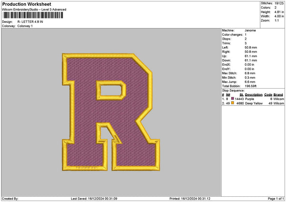Click the Stop Sequence heading

click(233, 90)
